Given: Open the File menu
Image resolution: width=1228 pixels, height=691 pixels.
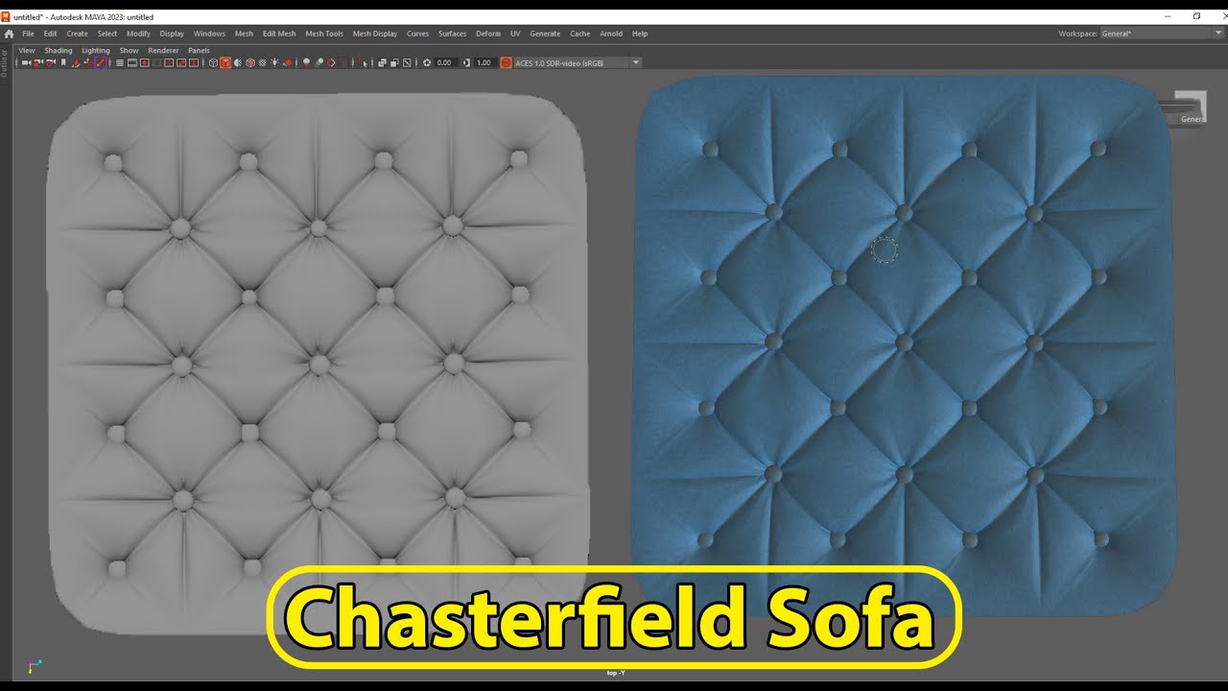Looking at the screenshot, I should (x=28, y=34).
